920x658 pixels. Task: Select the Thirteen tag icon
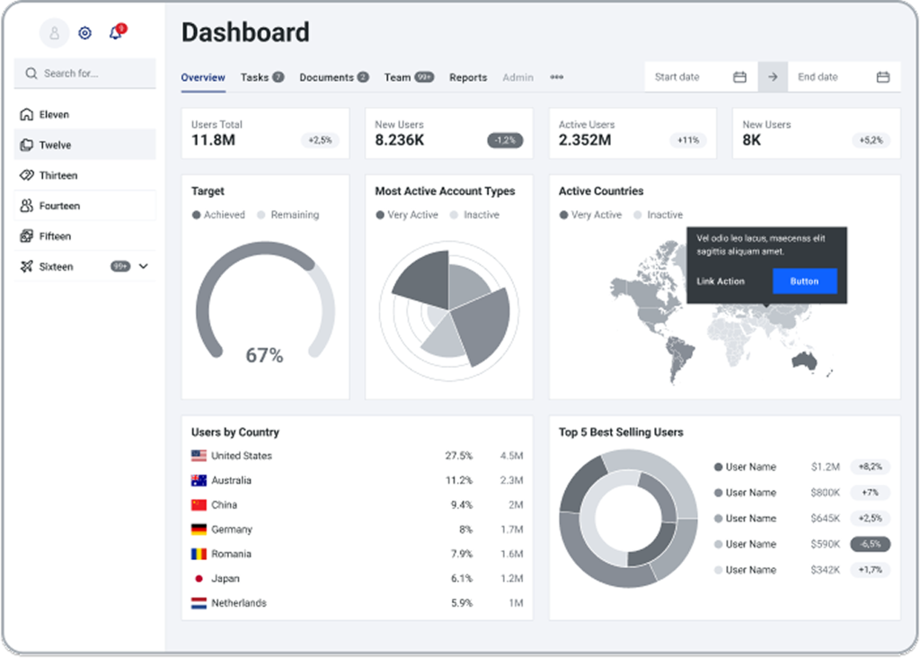pos(26,176)
